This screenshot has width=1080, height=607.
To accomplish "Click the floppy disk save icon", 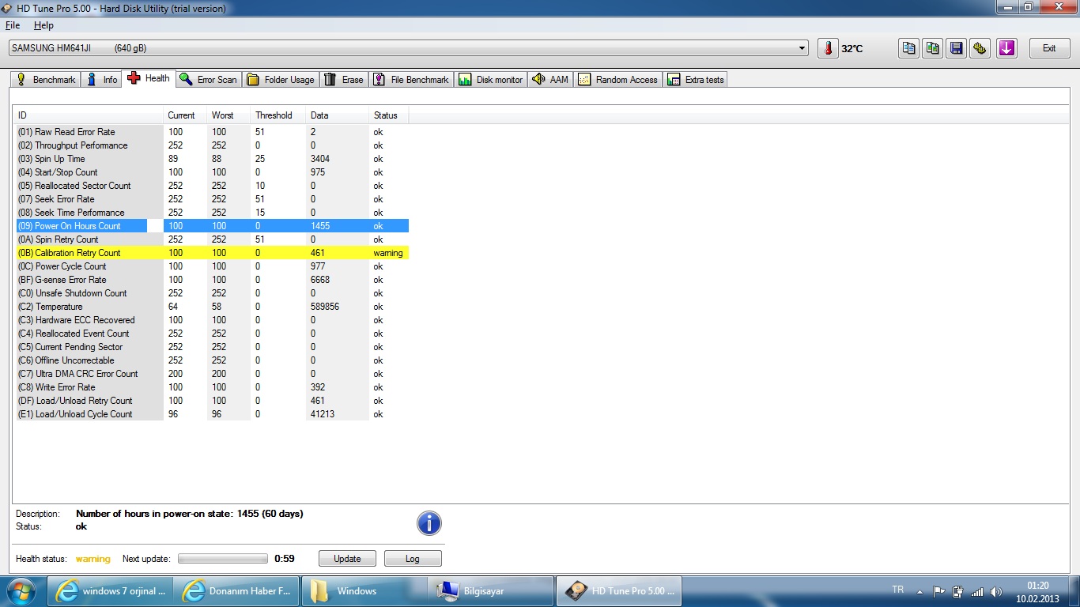I will 957,48.
